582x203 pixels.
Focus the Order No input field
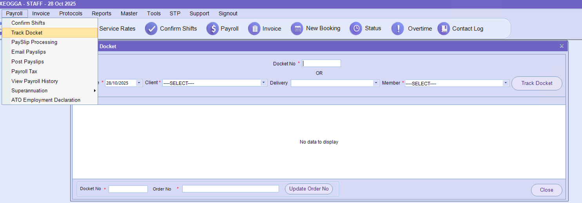pos(230,189)
